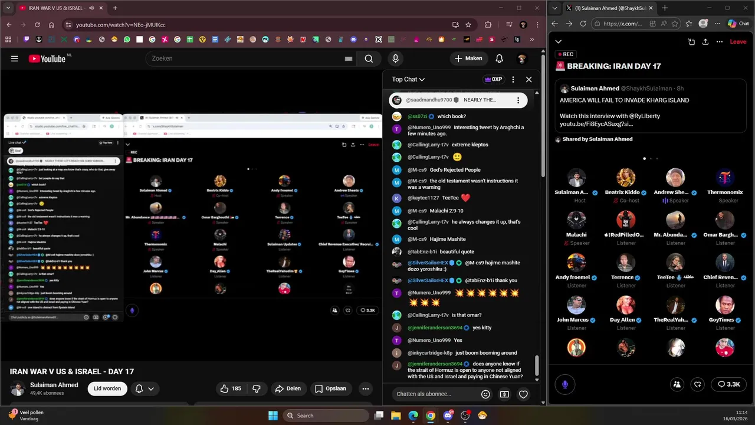The image size is (755, 425).
Task: Open the Veel pollen weather widget
Action: (27, 416)
